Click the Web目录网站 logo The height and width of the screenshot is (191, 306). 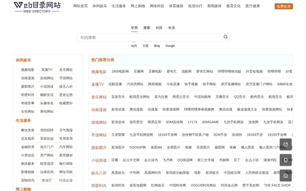[37, 6]
